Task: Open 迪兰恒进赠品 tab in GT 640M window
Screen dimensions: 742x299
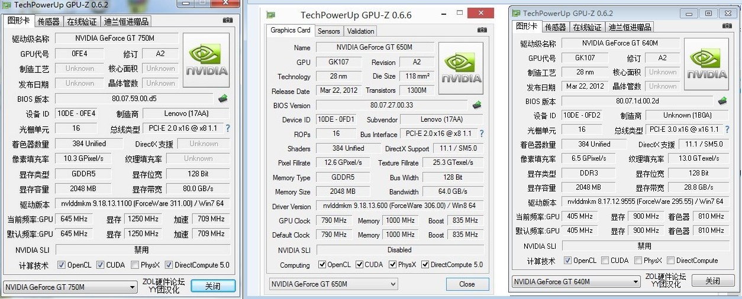Action: 630,27
